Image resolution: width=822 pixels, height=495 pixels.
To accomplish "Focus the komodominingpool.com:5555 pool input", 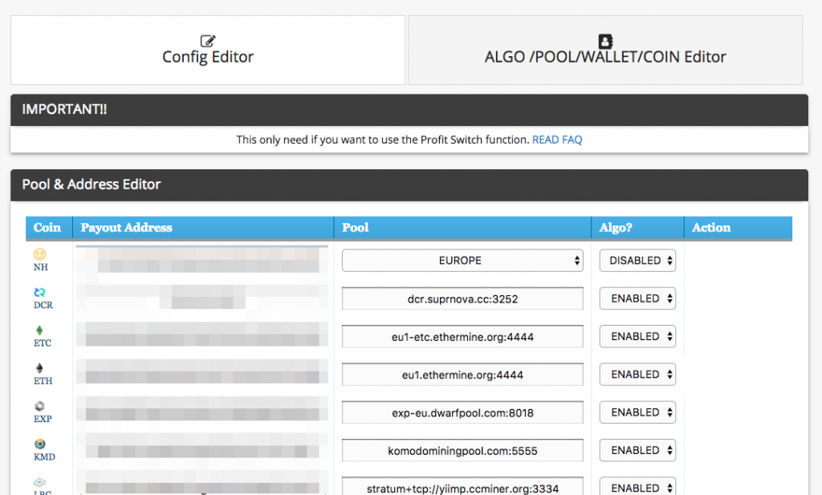I will click(462, 451).
